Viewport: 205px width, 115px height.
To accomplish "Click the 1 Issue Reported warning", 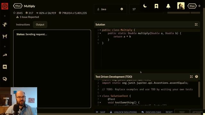I will 28,17.
